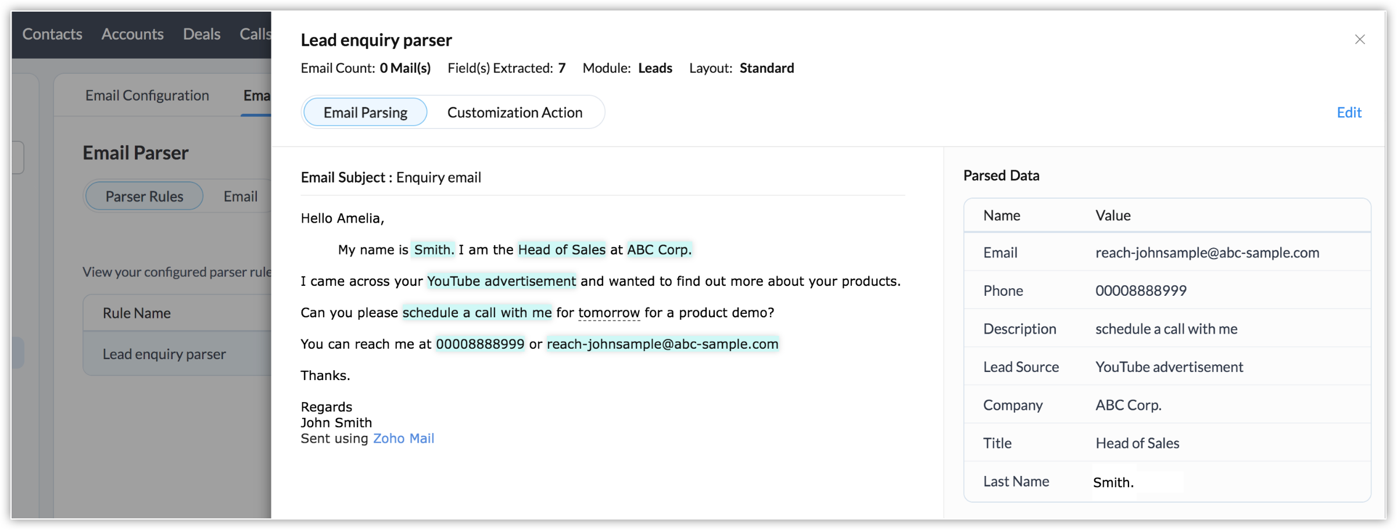Select the Lead Source row in Parsed Data

click(x=1167, y=367)
